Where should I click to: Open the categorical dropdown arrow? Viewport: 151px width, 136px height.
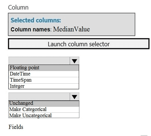click(74, 97)
